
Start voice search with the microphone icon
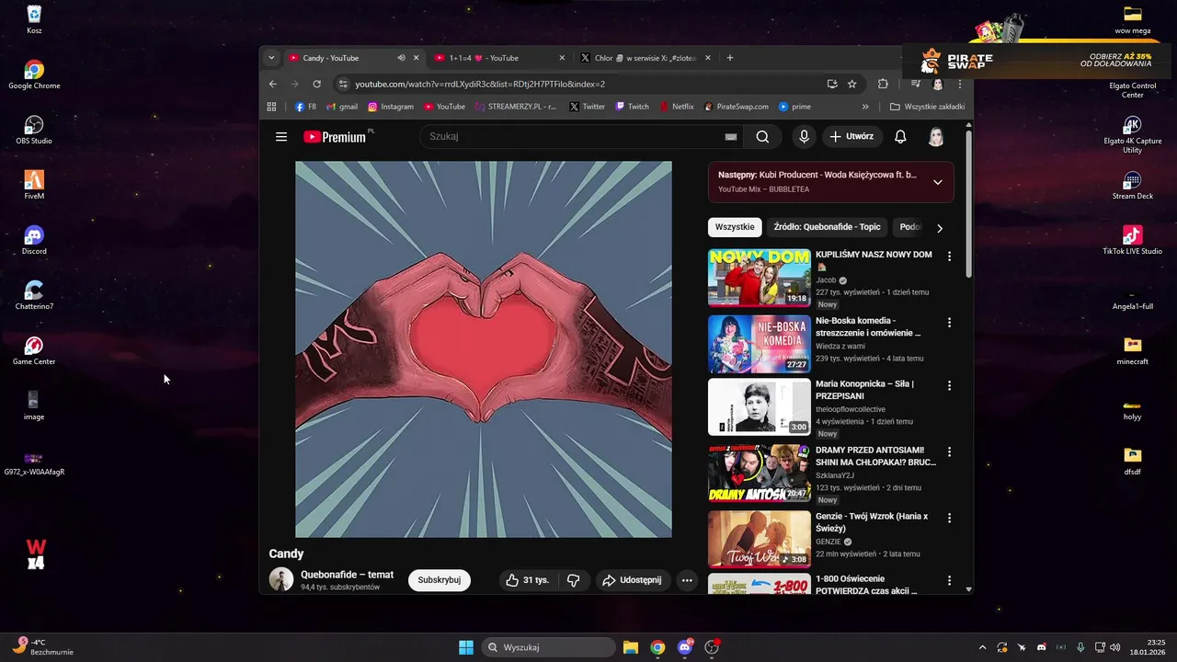click(804, 137)
